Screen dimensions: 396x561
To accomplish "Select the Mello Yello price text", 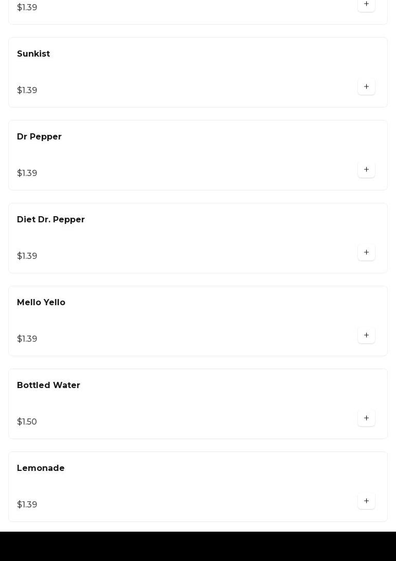I will pyautogui.click(x=27, y=339).
